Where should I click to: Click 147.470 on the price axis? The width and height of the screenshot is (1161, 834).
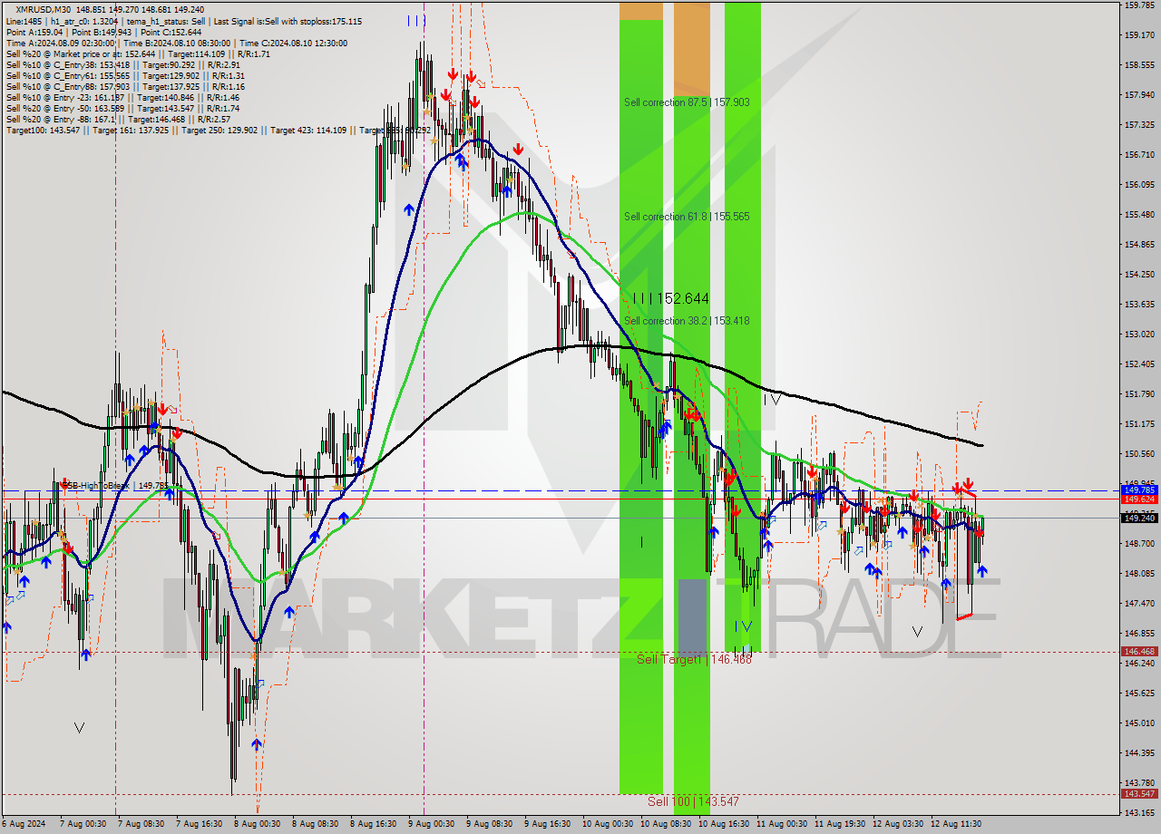tap(1139, 603)
